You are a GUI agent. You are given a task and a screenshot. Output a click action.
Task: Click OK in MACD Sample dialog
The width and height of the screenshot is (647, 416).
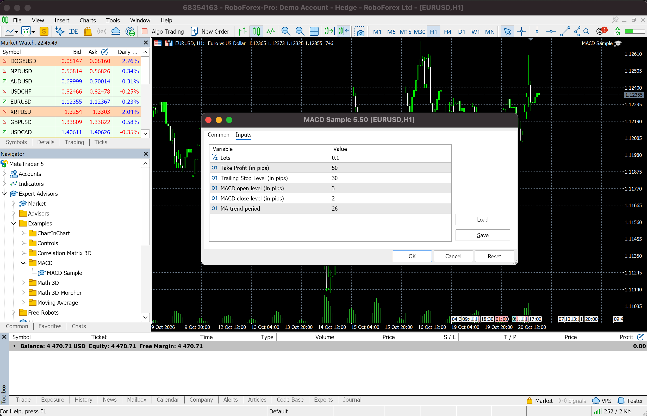pos(412,256)
